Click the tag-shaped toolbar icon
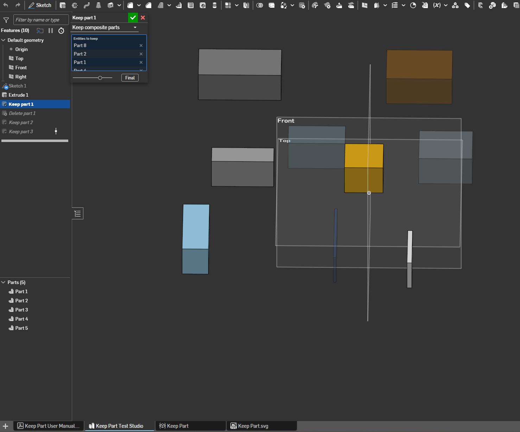520x432 pixels. pyautogui.click(x=467, y=5)
